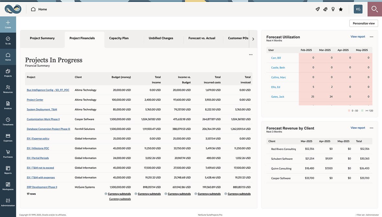The height and width of the screenshot is (217, 382).
Task: Click the Personalize view button
Action: click(364, 23)
